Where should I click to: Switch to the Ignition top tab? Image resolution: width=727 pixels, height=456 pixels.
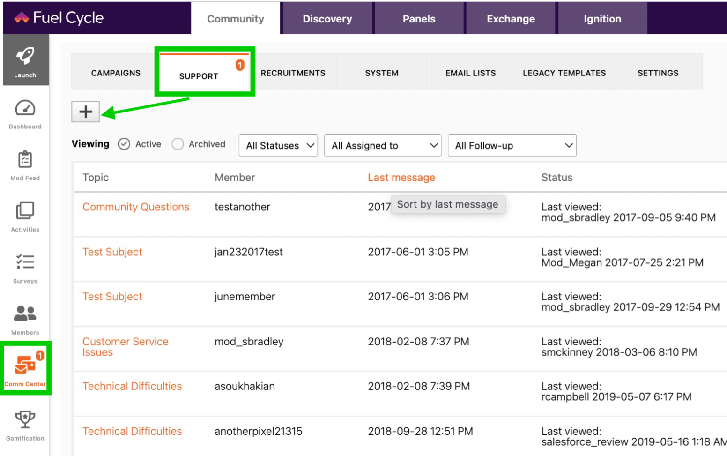click(602, 19)
